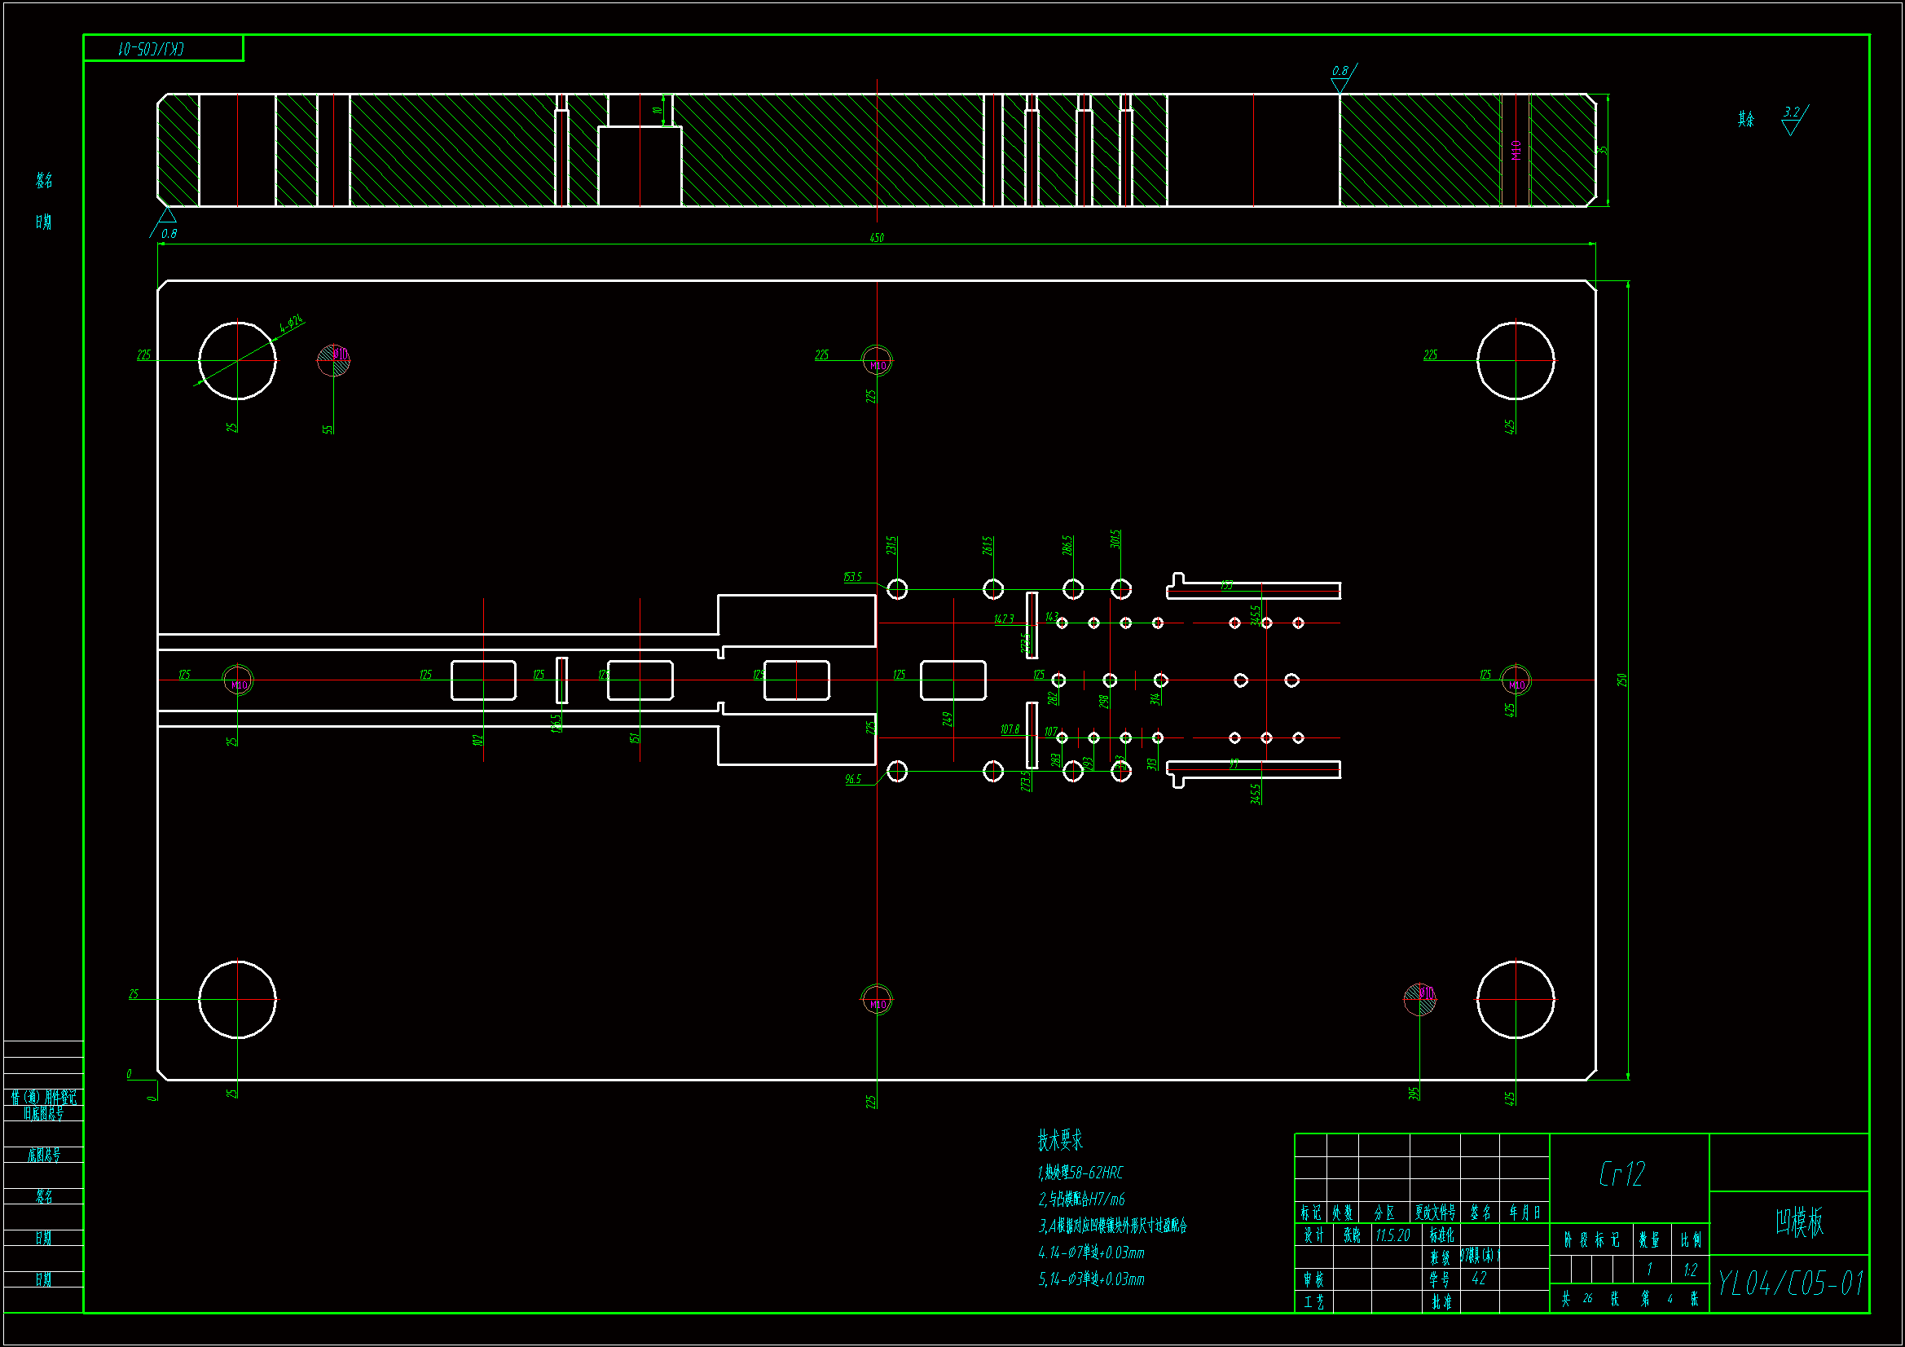This screenshot has width=1905, height=1347.
Task: Click the 450 overall length dimension text
Action: [876, 238]
